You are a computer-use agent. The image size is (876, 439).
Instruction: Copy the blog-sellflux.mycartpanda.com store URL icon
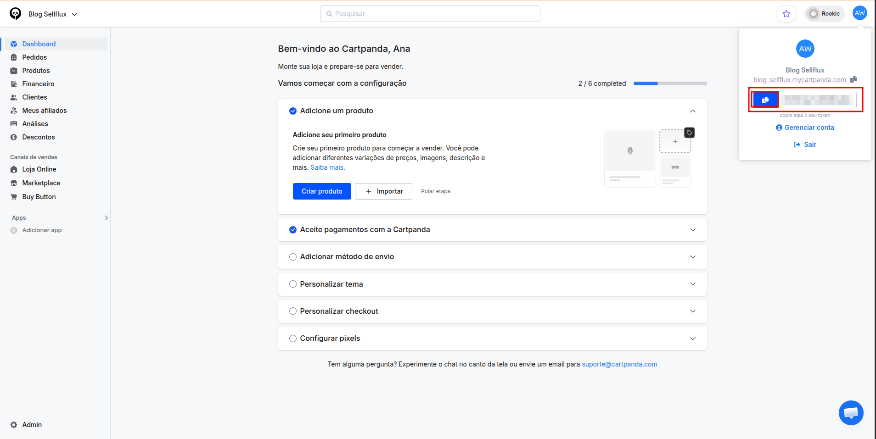[x=854, y=79]
